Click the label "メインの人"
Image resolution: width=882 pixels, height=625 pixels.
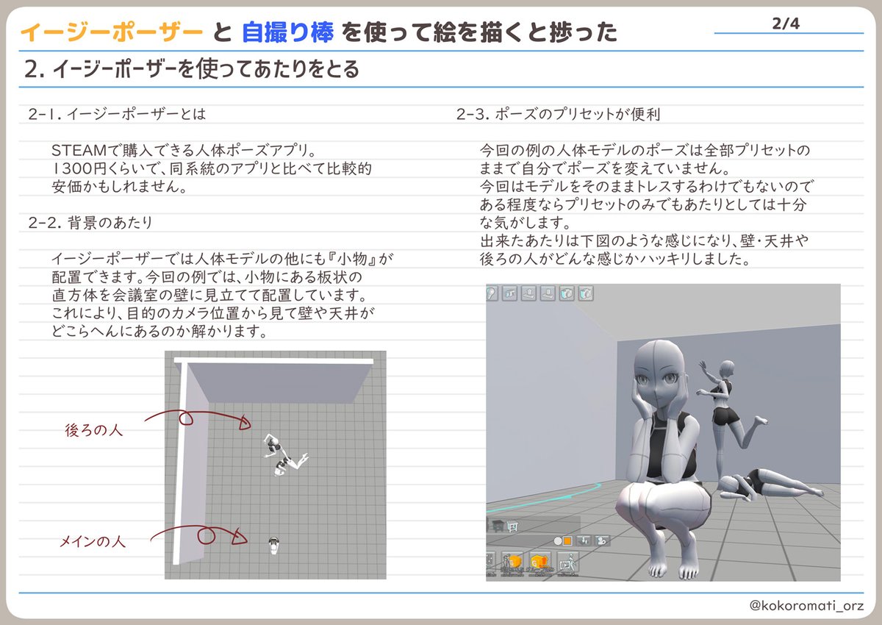[92, 542]
